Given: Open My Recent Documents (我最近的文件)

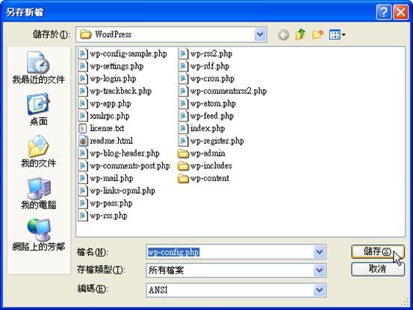Looking at the screenshot, I should pos(38,68).
